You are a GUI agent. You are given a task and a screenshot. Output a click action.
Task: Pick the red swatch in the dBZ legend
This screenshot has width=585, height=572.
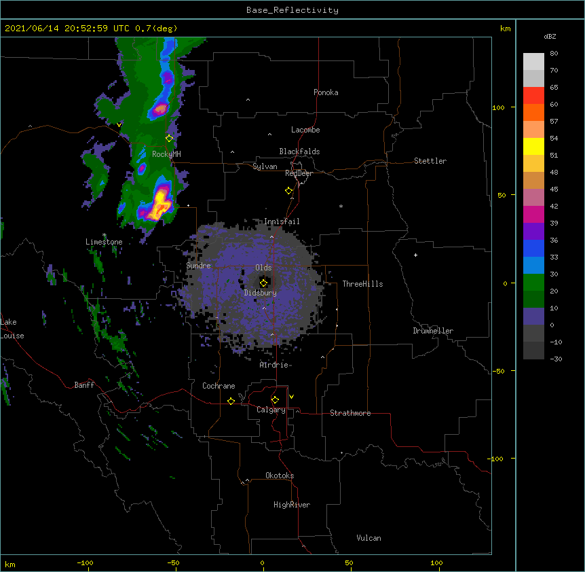click(533, 95)
